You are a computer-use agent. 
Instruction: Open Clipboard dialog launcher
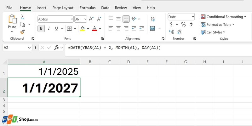pyautogui.click(x=33, y=38)
